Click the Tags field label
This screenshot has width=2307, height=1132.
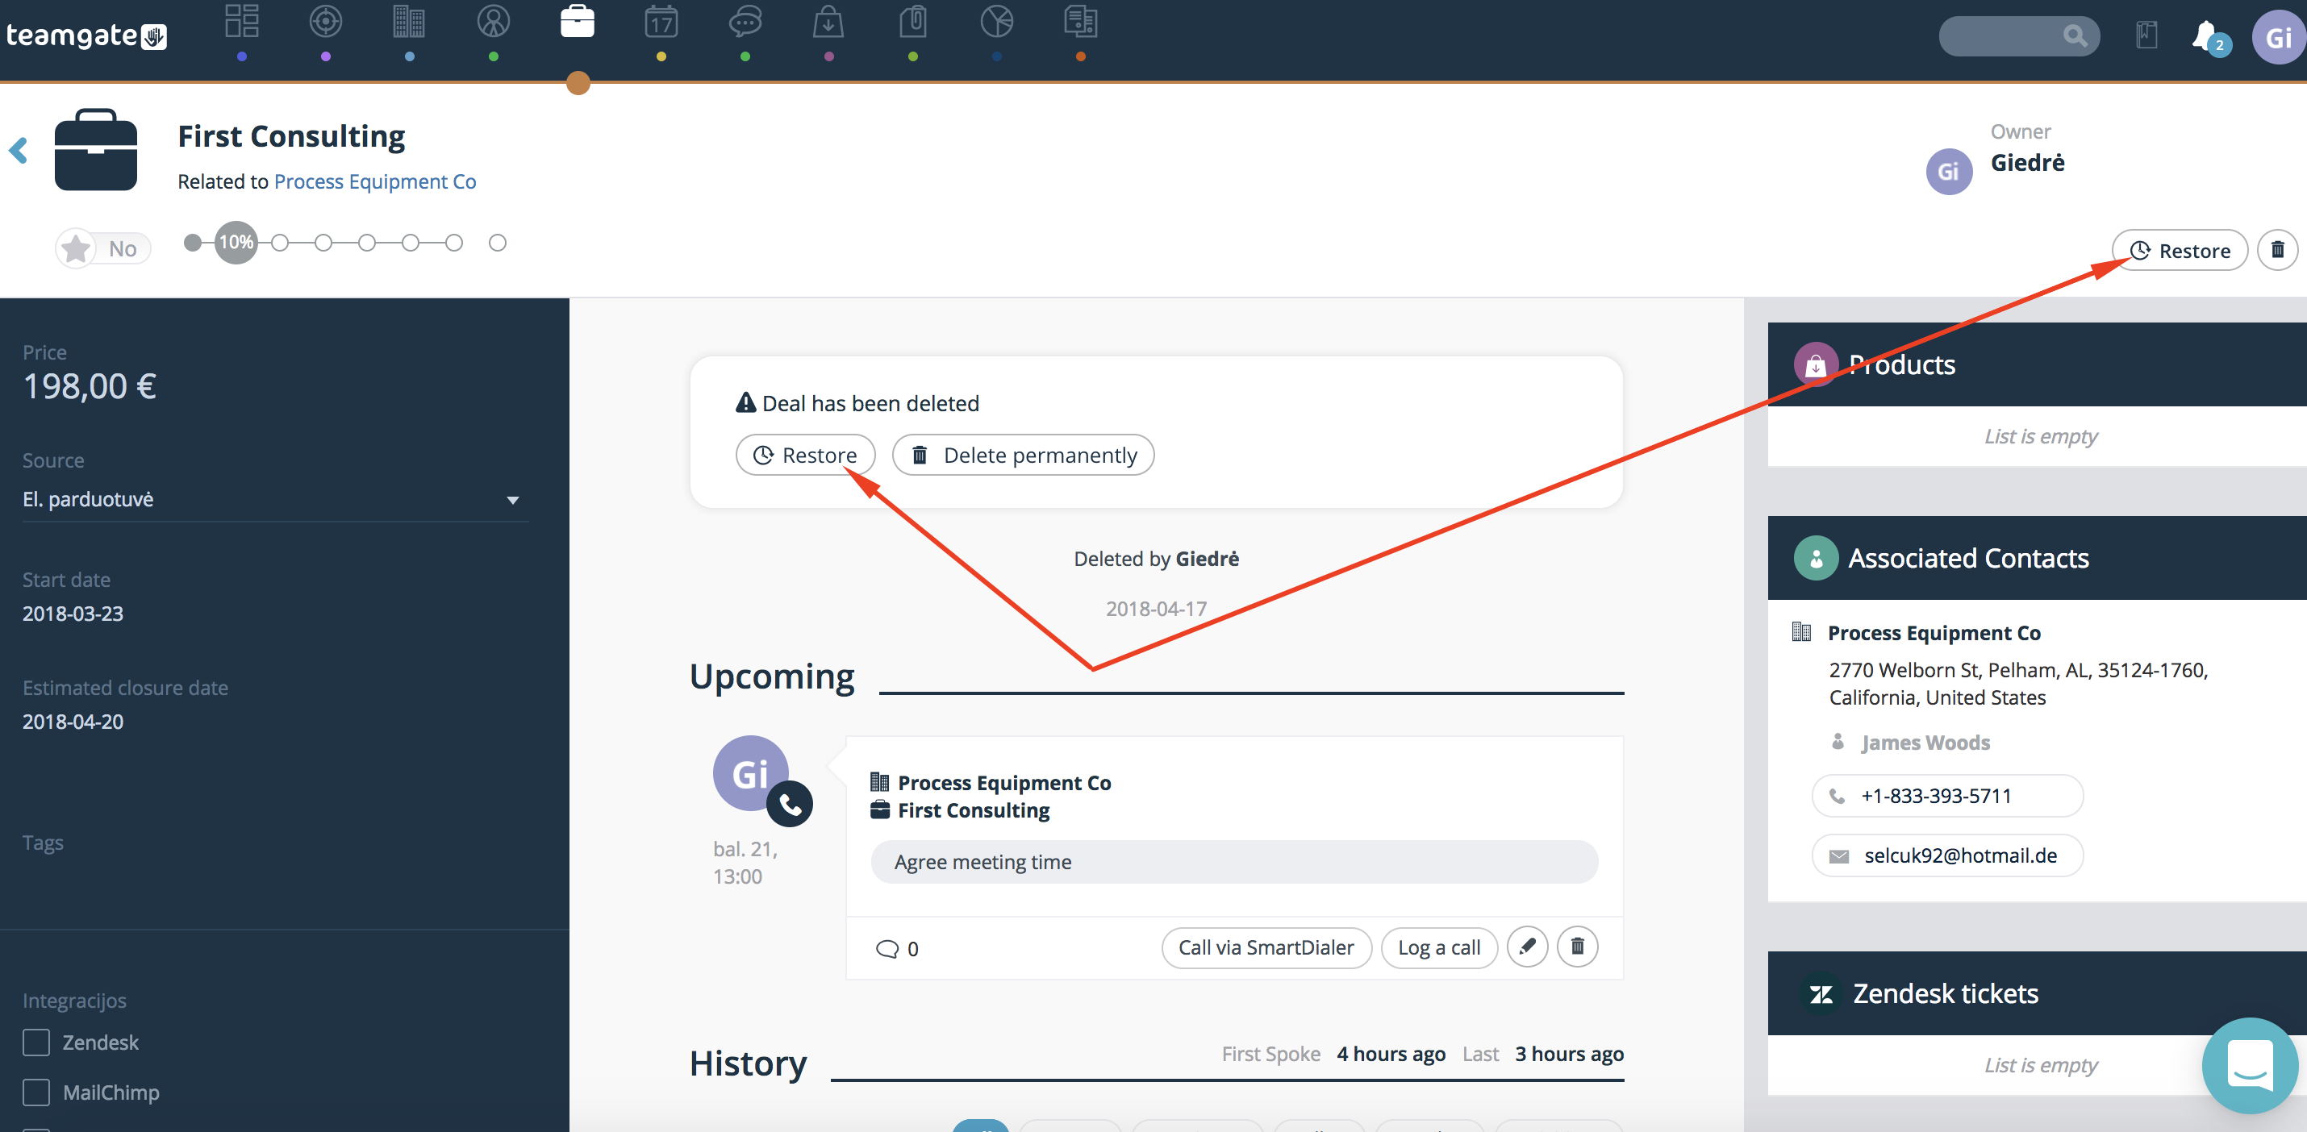point(43,842)
